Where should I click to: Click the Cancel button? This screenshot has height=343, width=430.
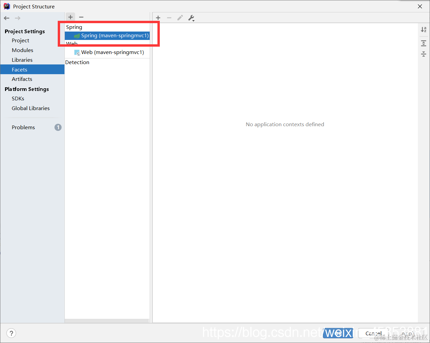(x=374, y=333)
